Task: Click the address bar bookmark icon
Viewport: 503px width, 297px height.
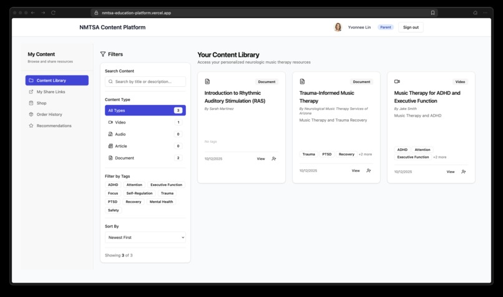Action: coord(432,13)
